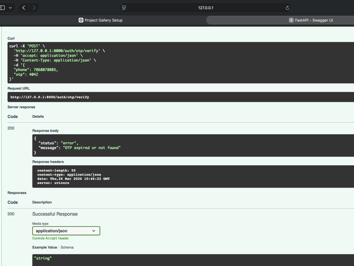
Task: Click the Media type label
Action: click(x=40, y=223)
